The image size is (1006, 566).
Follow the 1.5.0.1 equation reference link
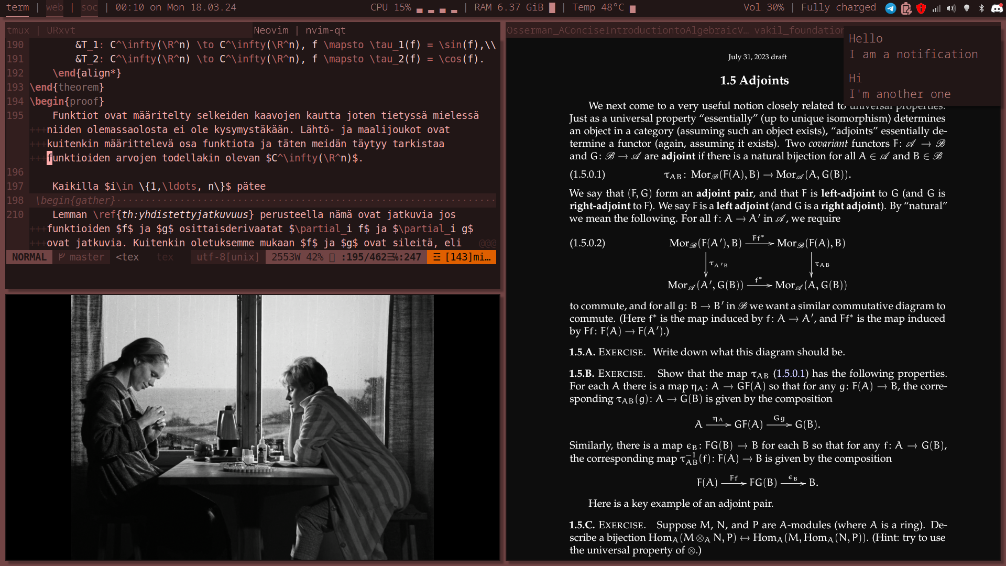pos(790,374)
